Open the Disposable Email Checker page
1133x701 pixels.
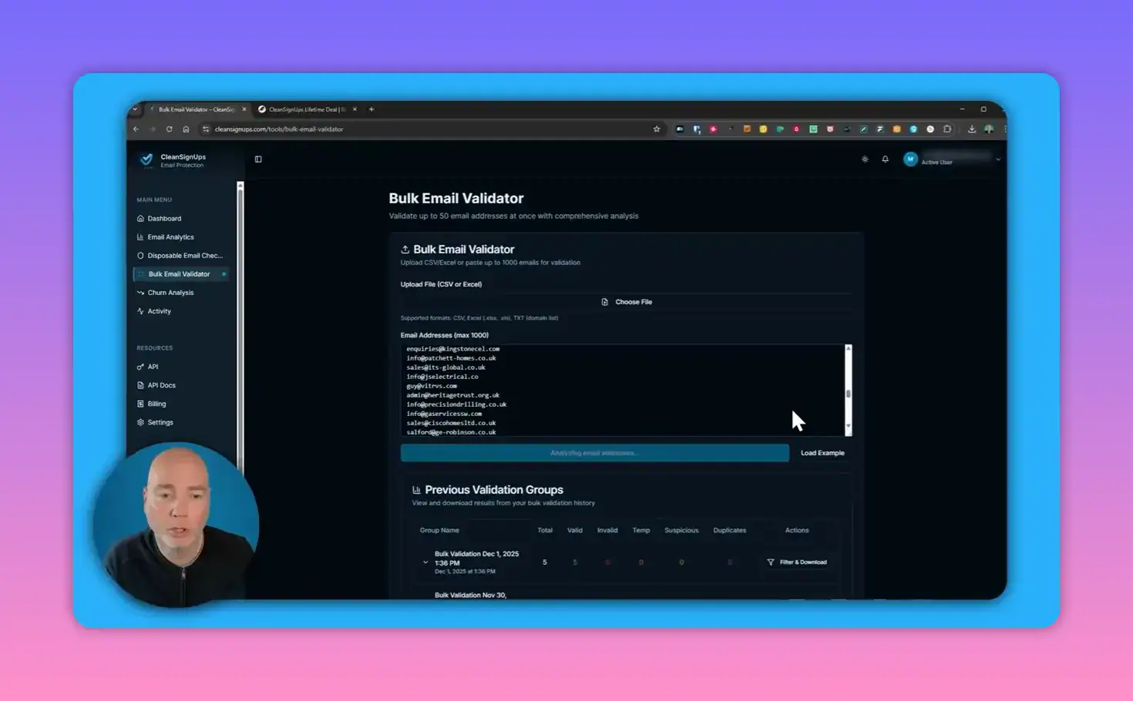click(184, 256)
